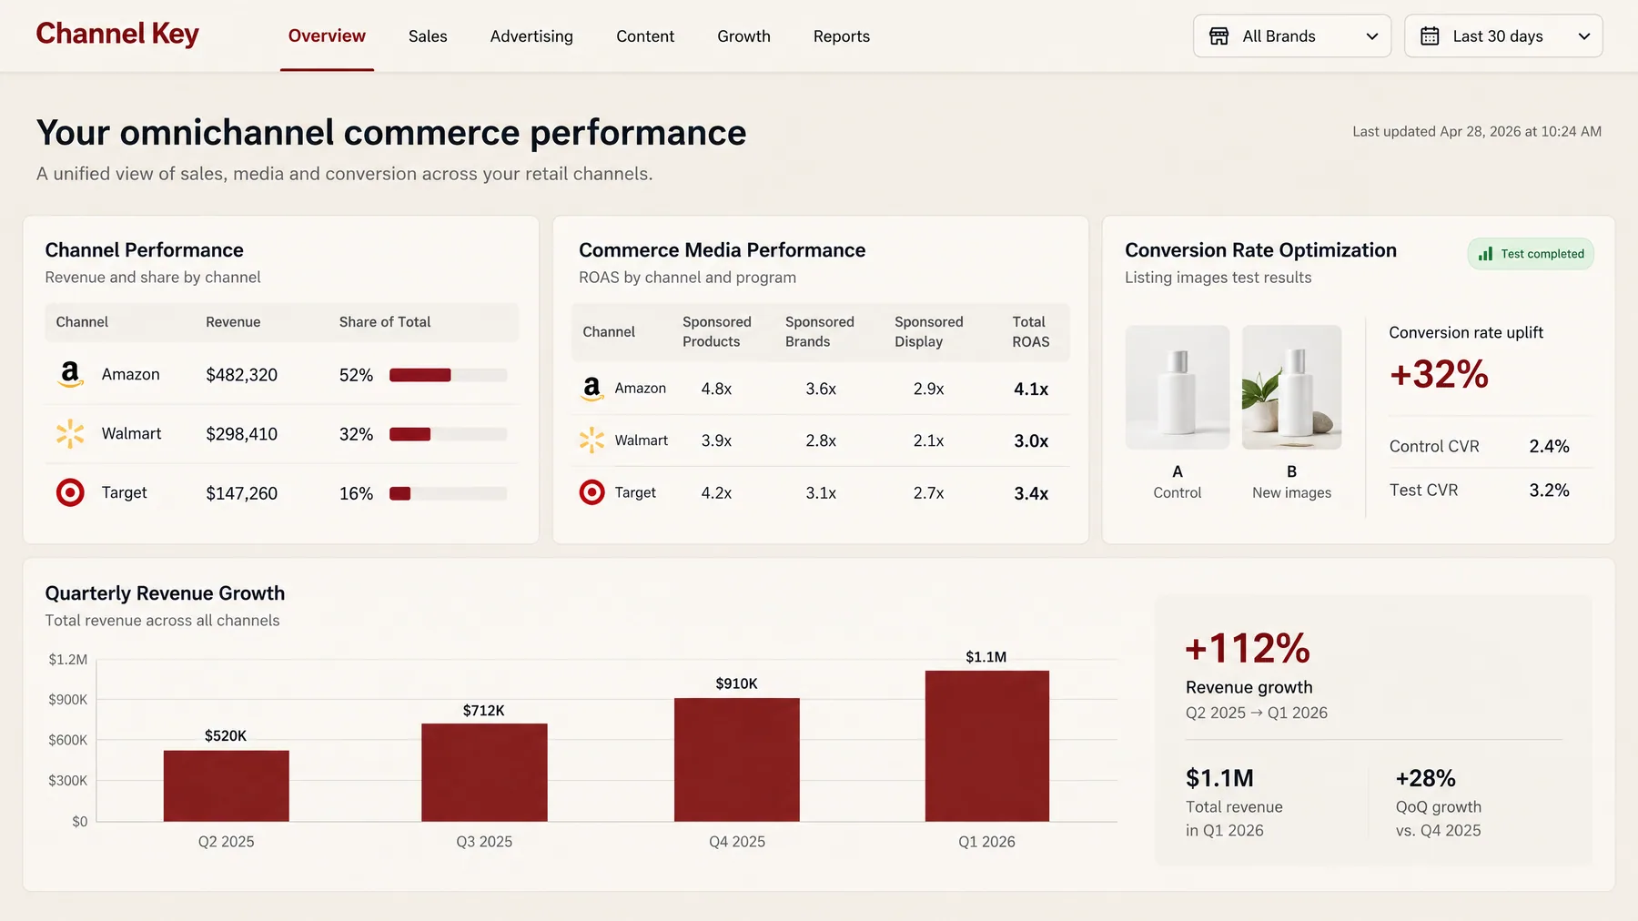Viewport: 1638px width, 921px height.
Task: Click Target bullseye icon in Channel Performance
Action: coord(70,492)
